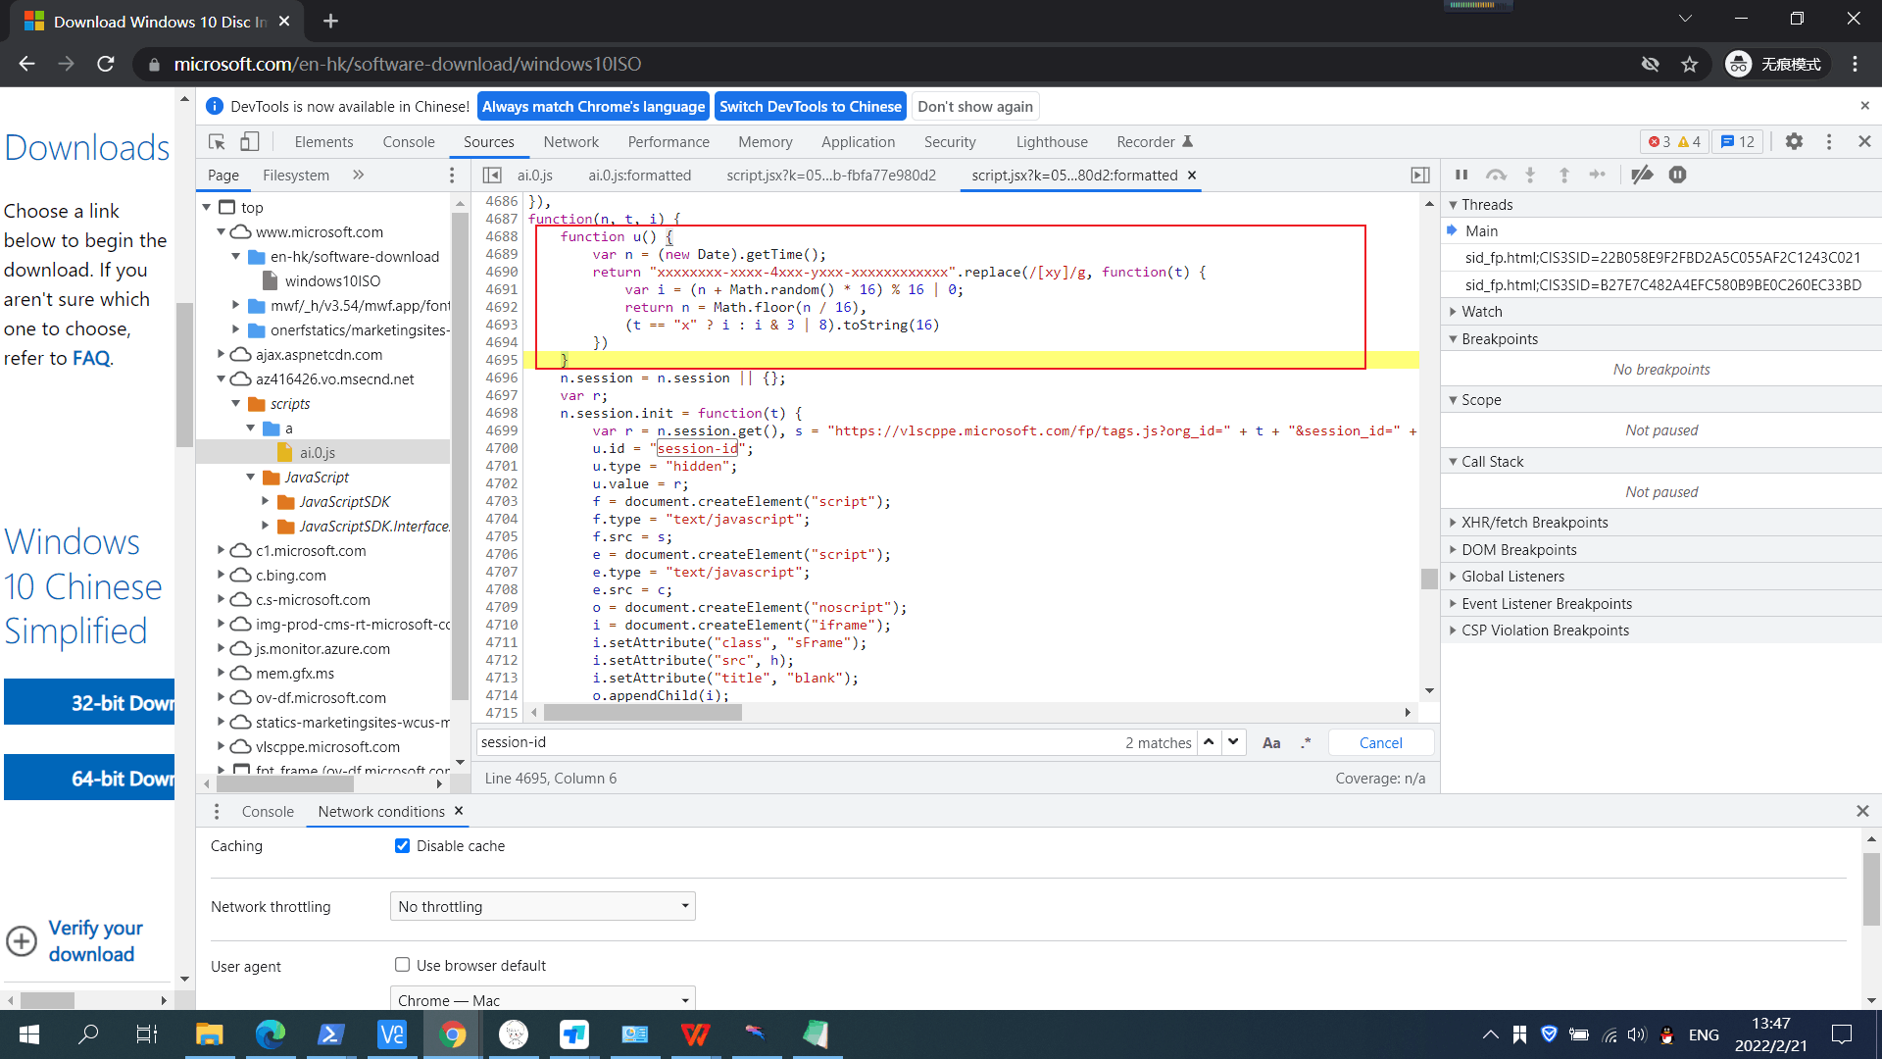This screenshot has width=1882, height=1059.
Task: Click step into next function call
Action: tap(1530, 175)
